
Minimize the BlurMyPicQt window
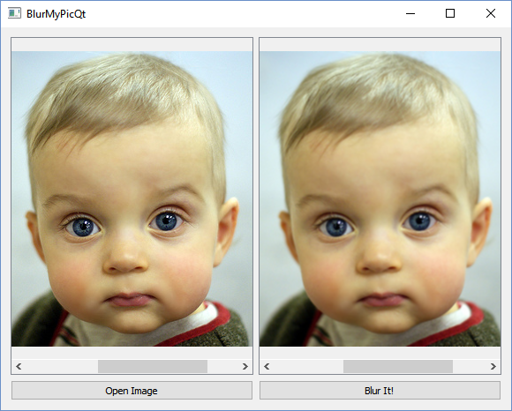(x=410, y=13)
